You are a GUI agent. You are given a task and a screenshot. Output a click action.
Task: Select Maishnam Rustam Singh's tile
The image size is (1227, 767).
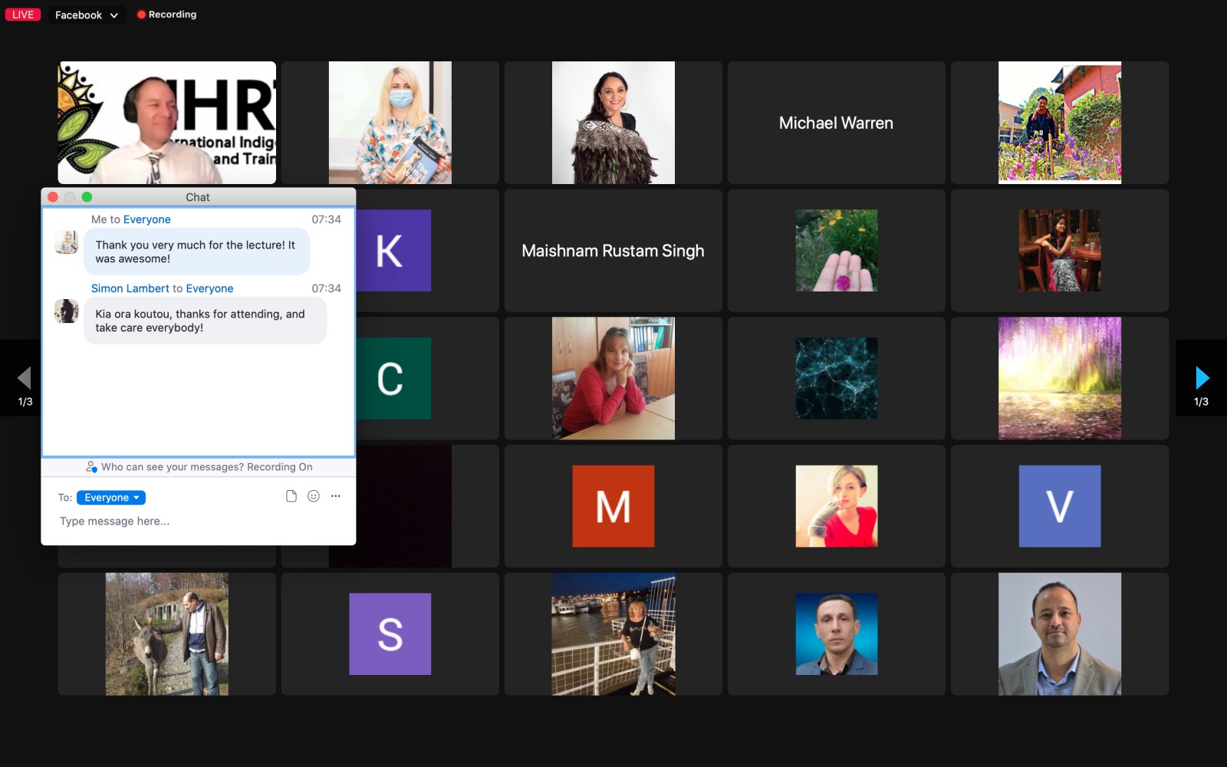613,251
